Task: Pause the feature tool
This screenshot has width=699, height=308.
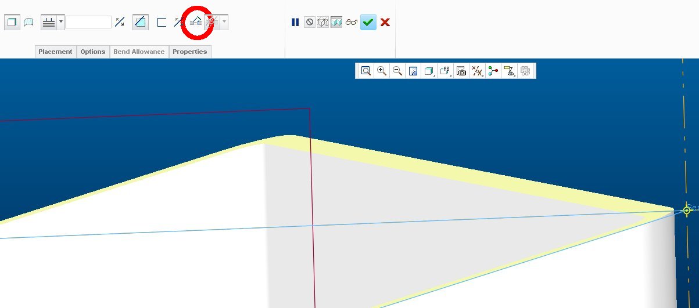Action: 295,22
